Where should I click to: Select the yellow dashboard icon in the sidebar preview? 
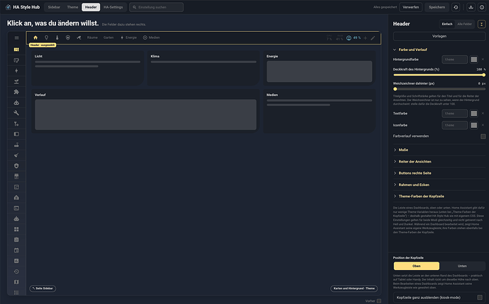(16, 49)
